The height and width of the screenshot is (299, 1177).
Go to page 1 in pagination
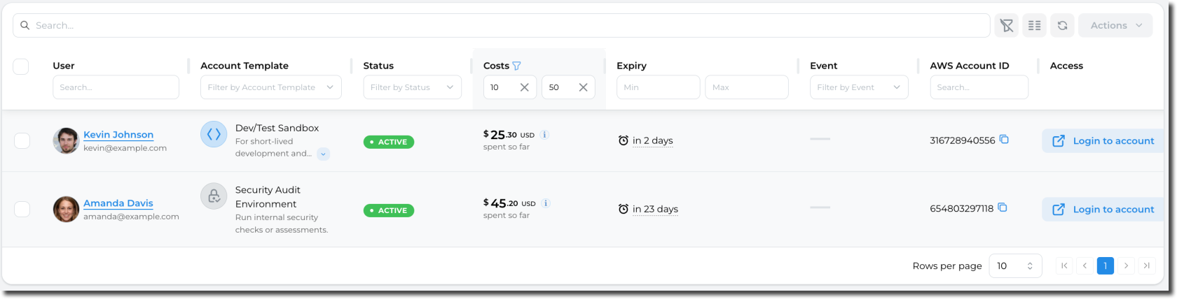coord(1105,265)
